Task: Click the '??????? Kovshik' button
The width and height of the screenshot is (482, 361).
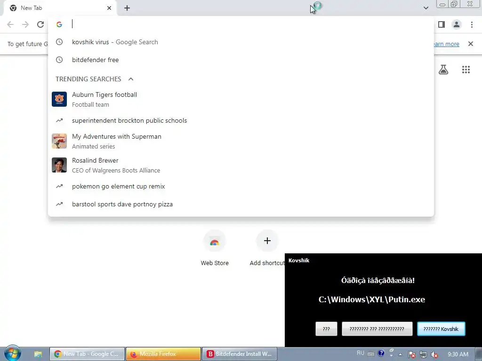Action: 441,329
